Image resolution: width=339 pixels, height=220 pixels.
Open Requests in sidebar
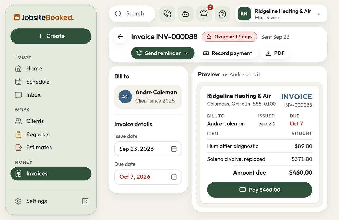click(51, 134)
